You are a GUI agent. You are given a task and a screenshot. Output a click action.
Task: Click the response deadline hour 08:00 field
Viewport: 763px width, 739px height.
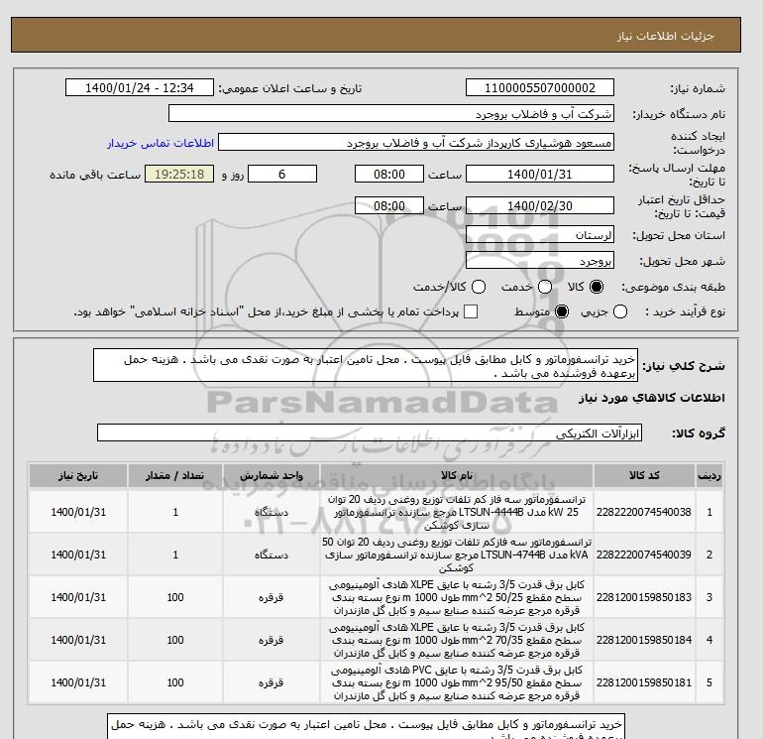point(389,174)
